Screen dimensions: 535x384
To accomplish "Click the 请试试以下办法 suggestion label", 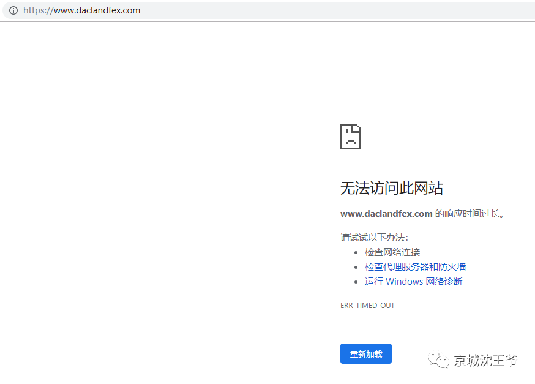I will point(374,237).
